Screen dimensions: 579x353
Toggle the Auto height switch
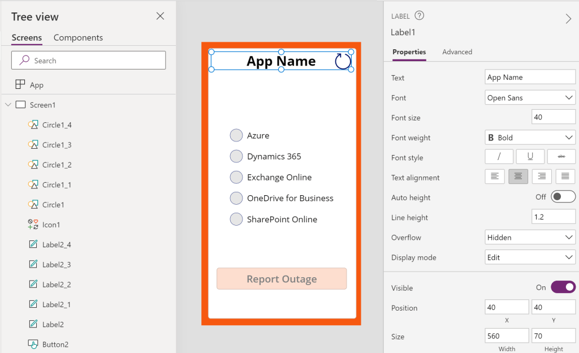[x=563, y=197]
